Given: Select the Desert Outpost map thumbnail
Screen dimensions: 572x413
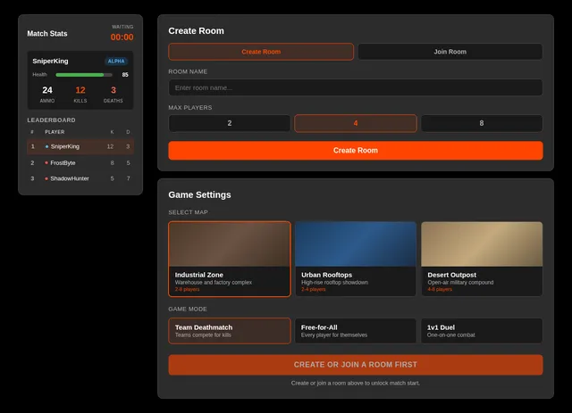Looking at the screenshot, I should click(x=482, y=244).
